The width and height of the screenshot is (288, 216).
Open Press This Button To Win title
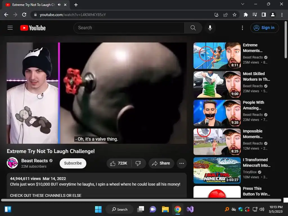click(x=256, y=191)
